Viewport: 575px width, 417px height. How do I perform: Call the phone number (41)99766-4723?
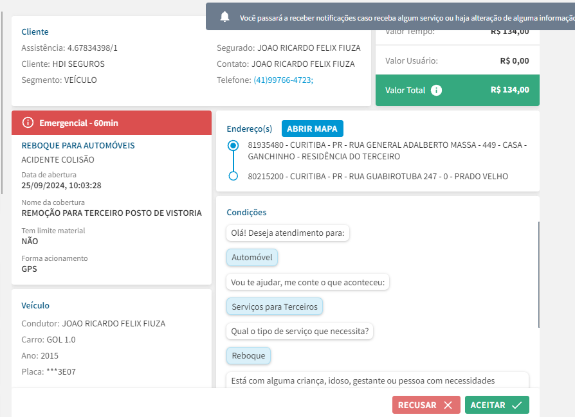283,80
